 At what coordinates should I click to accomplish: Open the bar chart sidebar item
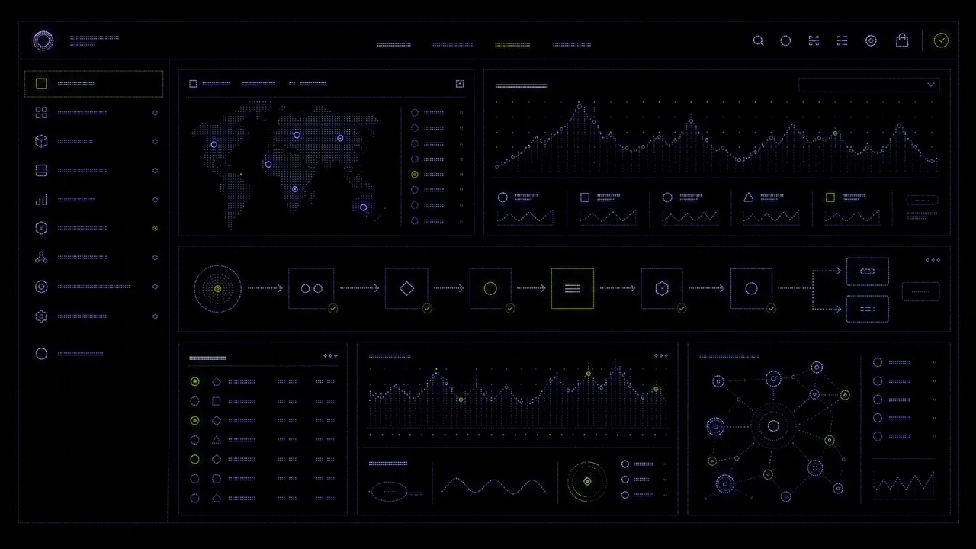(x=41, y=200)
